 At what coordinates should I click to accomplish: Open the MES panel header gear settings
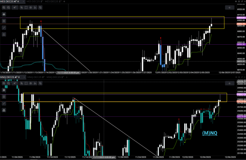pos(239,2)
